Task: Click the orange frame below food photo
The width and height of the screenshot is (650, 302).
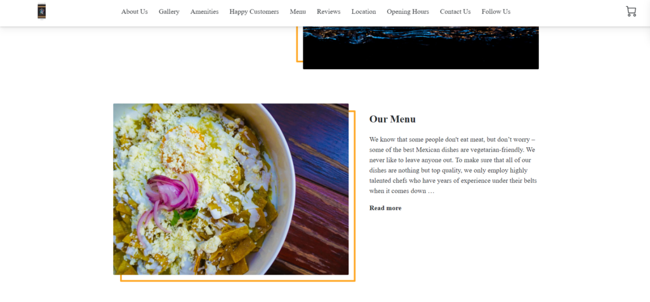Action: (x=237, y=280)
